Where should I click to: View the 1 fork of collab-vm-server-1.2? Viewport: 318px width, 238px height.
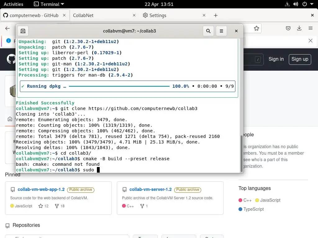tap(144, 206)
